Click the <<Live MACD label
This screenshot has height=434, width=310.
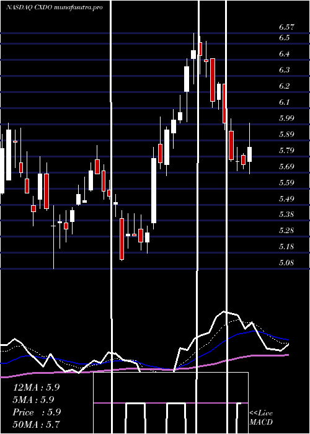(261, 417)
